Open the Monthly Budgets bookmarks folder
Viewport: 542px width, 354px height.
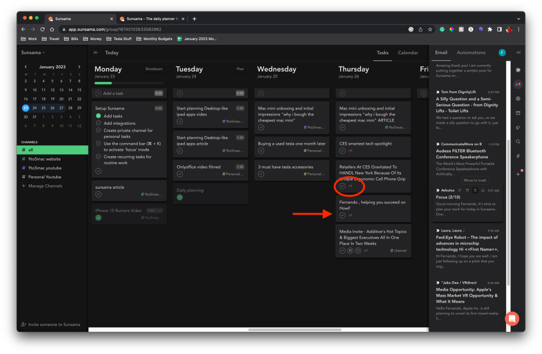pyautogui.click(x=154, y=38)
